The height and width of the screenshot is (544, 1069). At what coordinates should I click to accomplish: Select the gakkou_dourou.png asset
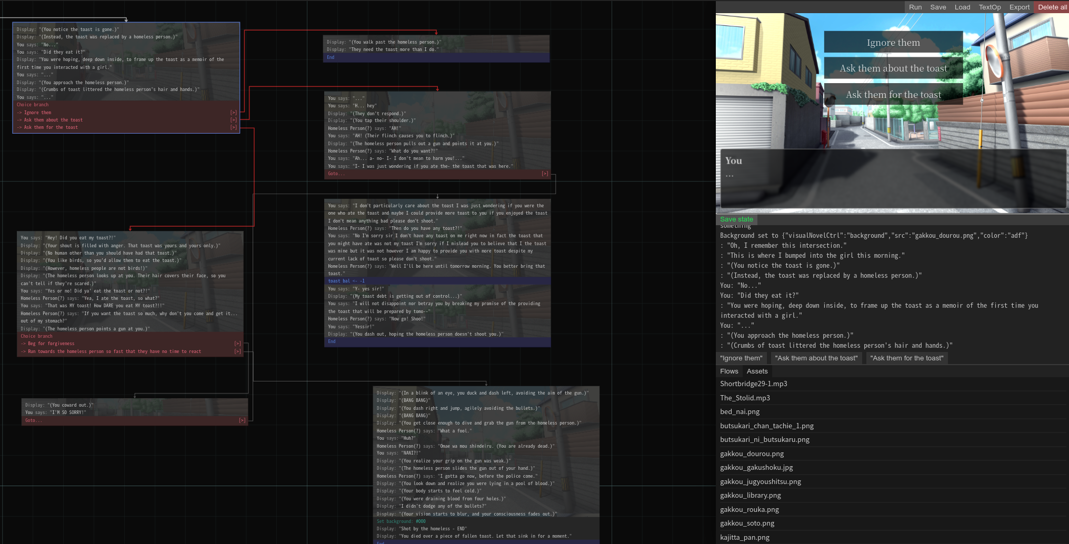coord(752,454)
